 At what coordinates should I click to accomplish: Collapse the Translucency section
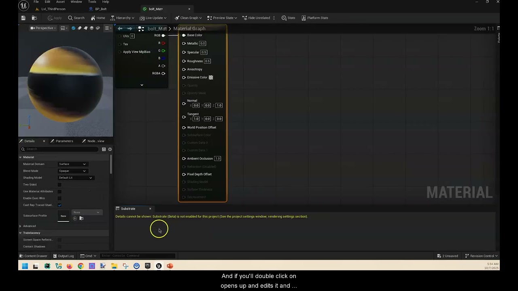tap(20, 233)
